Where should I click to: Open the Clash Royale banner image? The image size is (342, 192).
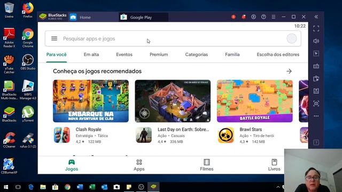pos(91,101)
